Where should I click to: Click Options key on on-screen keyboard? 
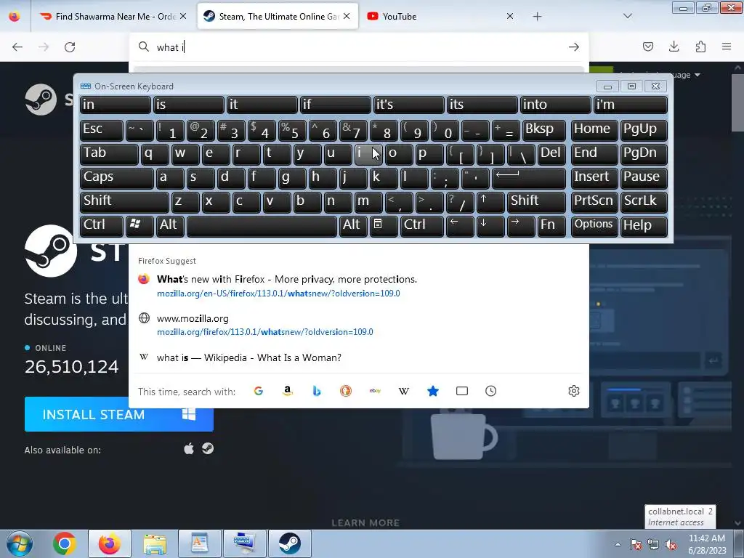click(x=594, y=225)
